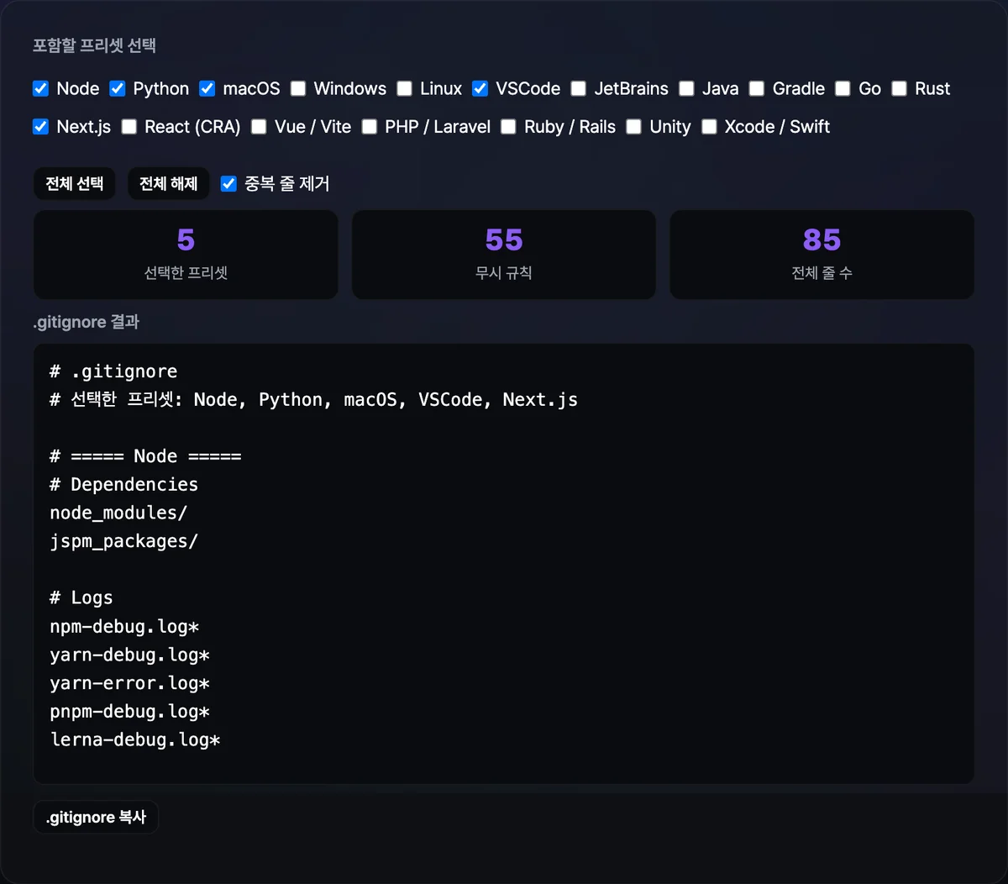Uncheck the Python preset checkbox
The width and height of the screenshot is (1008, 884).
click(118, 88)
